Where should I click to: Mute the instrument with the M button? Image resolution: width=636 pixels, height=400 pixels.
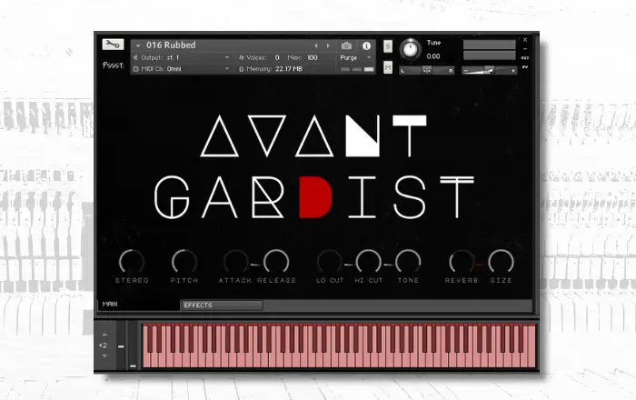click(388, 68)
